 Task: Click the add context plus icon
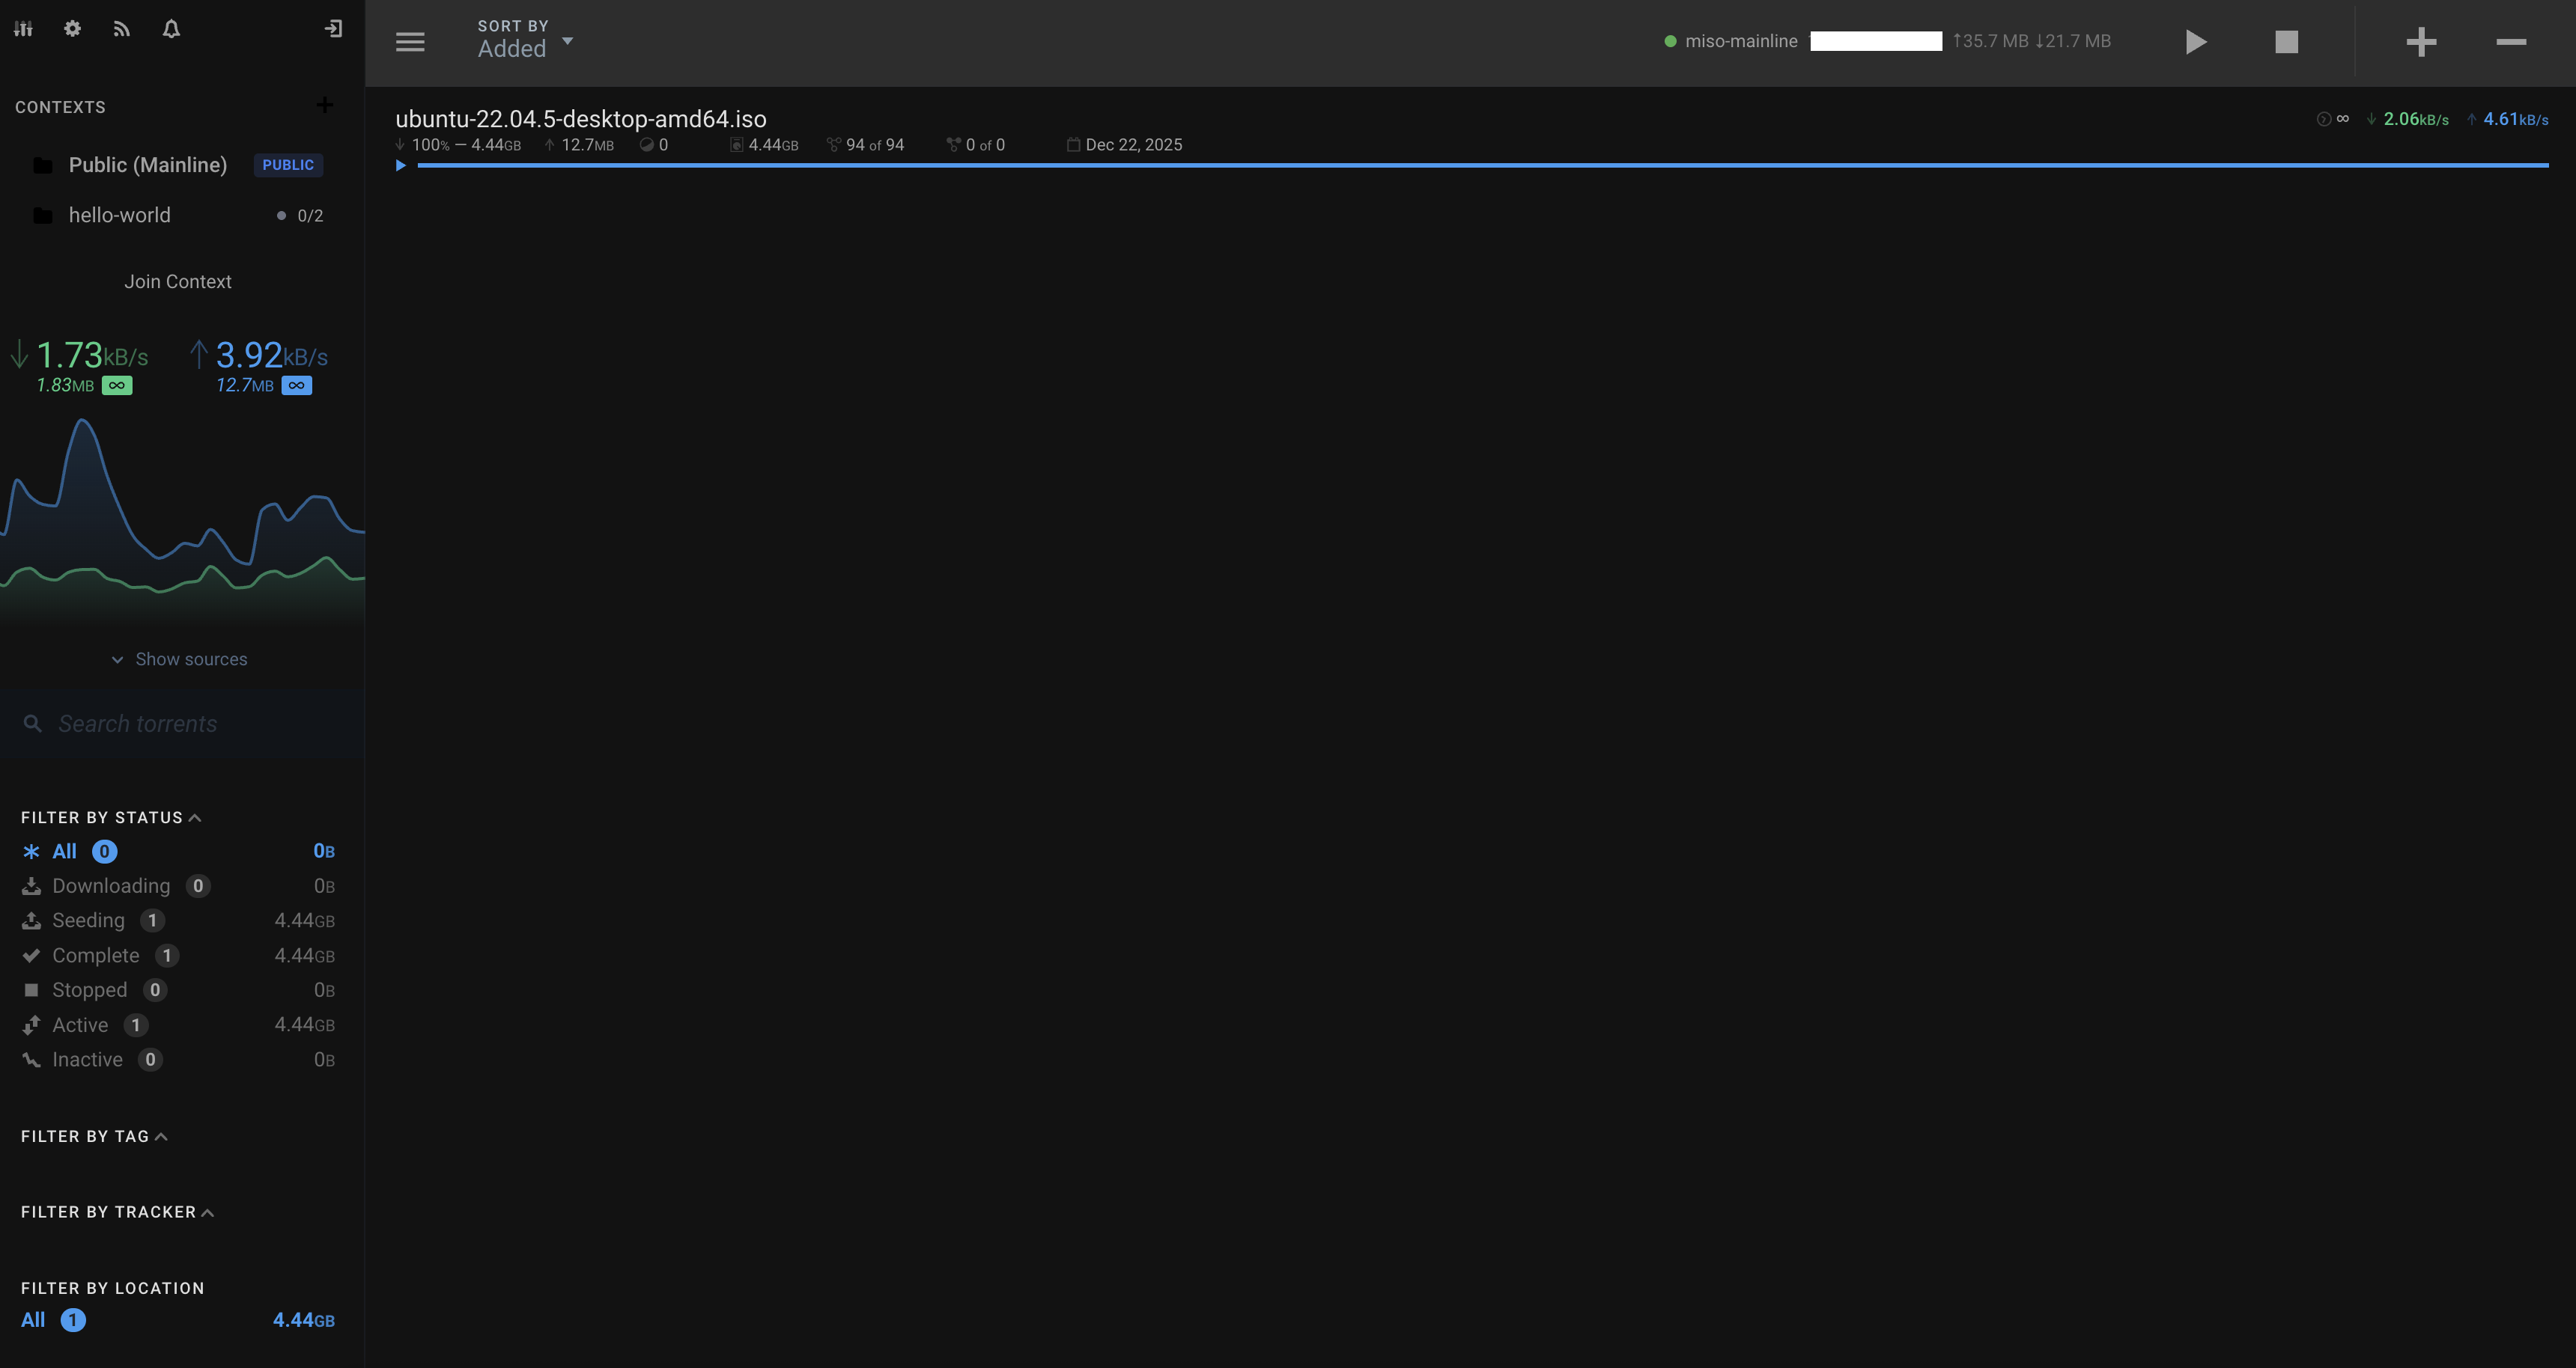click(325, 105)
